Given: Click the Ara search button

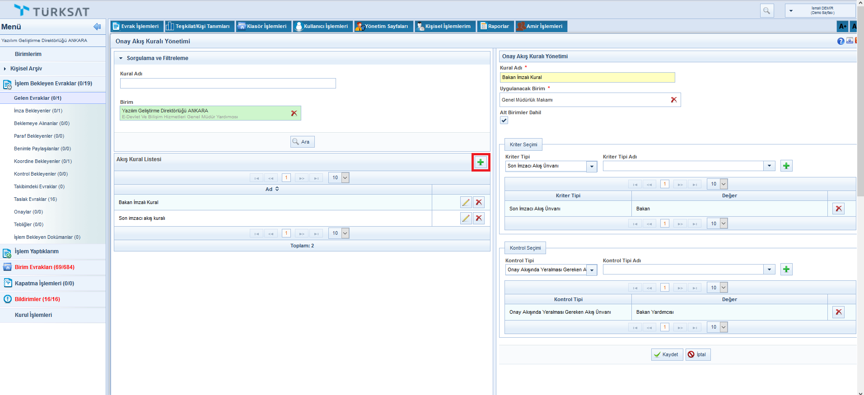Looking at the screenshot, I should pos(302,142).
